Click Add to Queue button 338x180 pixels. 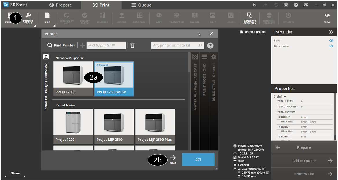point(304,161)
